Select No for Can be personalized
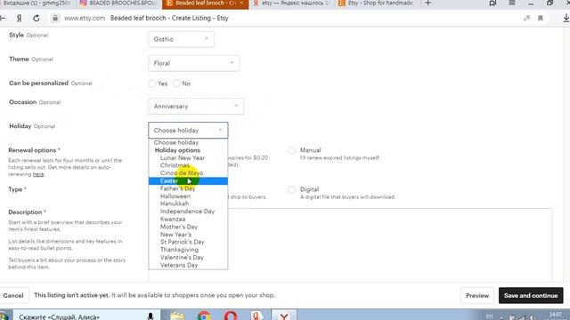Image resolution: width=570 pixels, height=320 pixels. click(176, 84)
